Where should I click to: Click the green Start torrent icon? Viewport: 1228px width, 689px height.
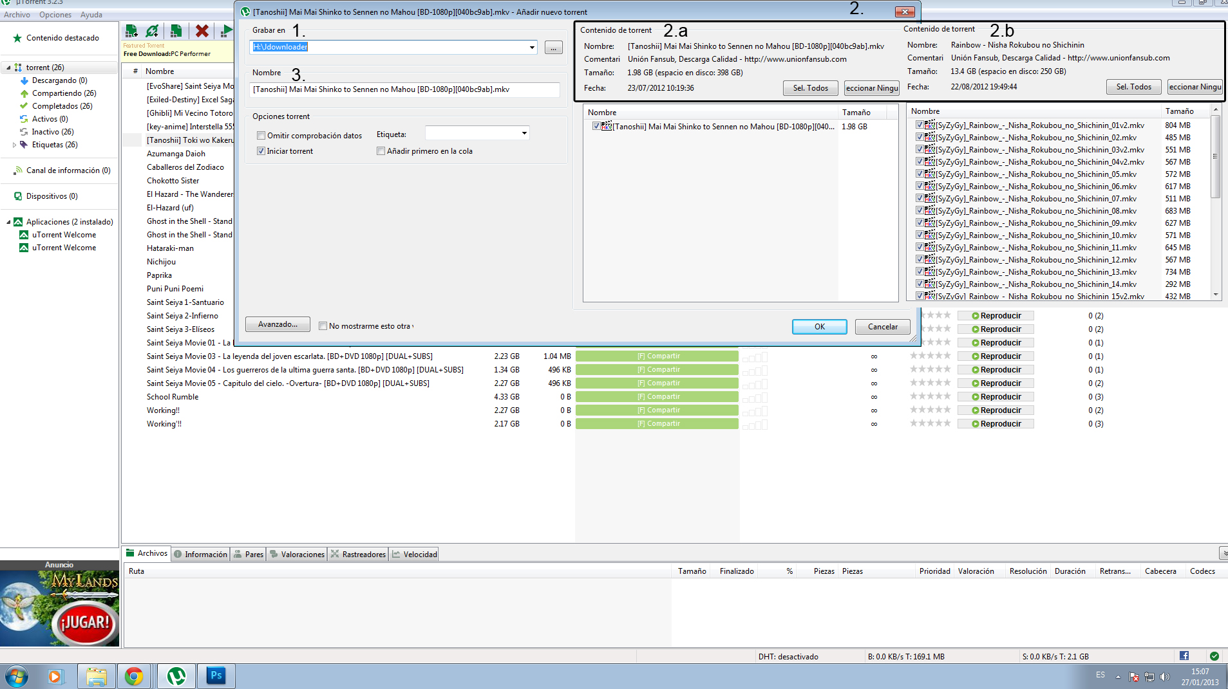227,30
